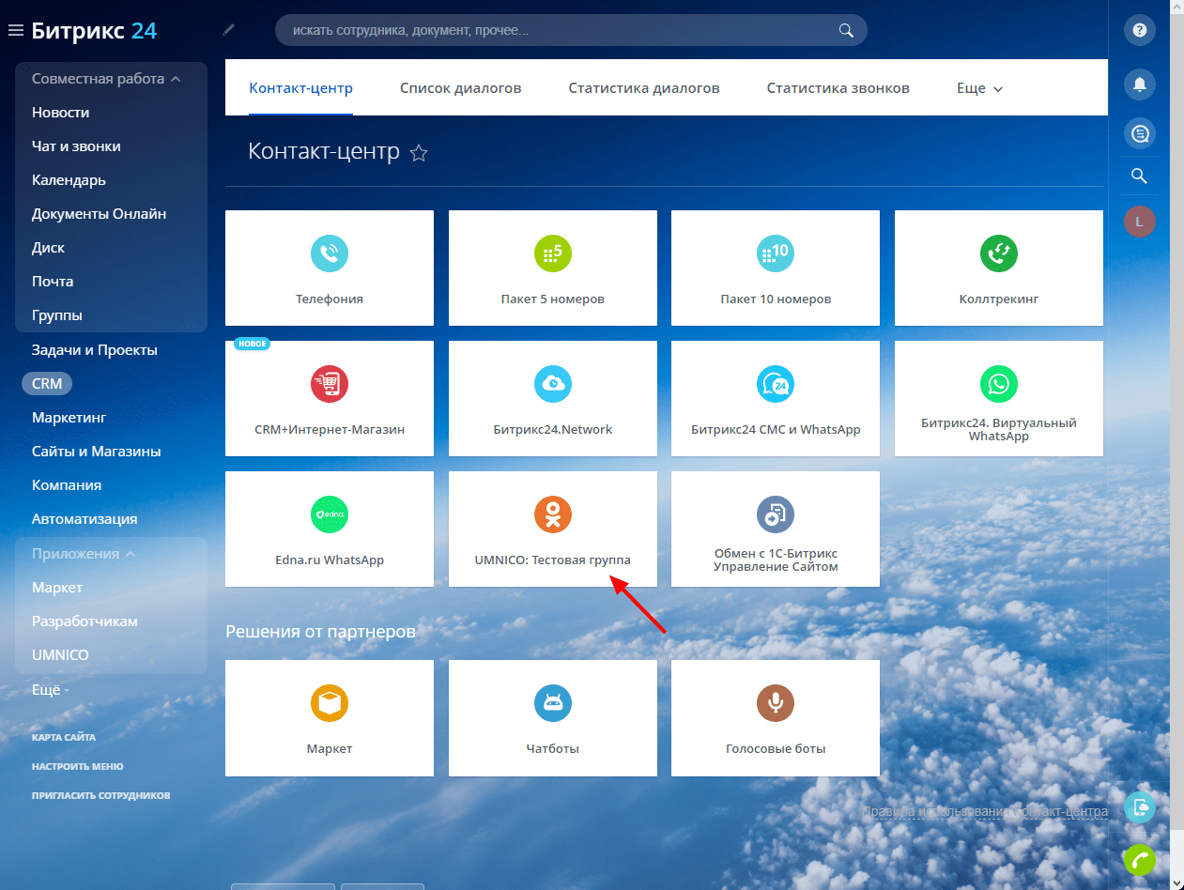Viewport: 1184px width, 890px height.
Task: Click the Коллтрекинг green phone icon
Action: [x=999, y=253]
